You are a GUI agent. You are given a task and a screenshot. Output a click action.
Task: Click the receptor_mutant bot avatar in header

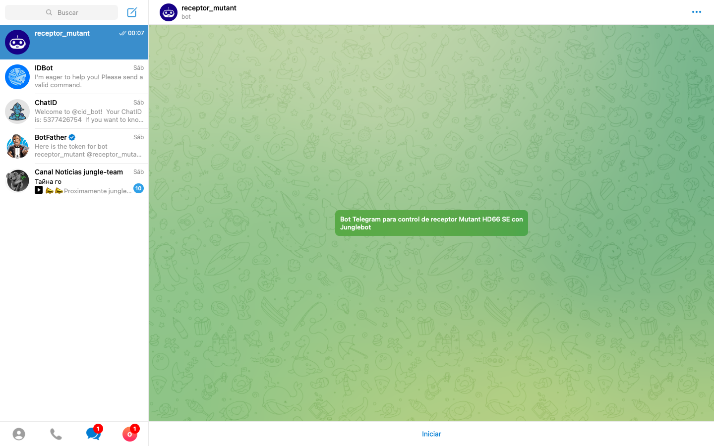tap(169, 12)
